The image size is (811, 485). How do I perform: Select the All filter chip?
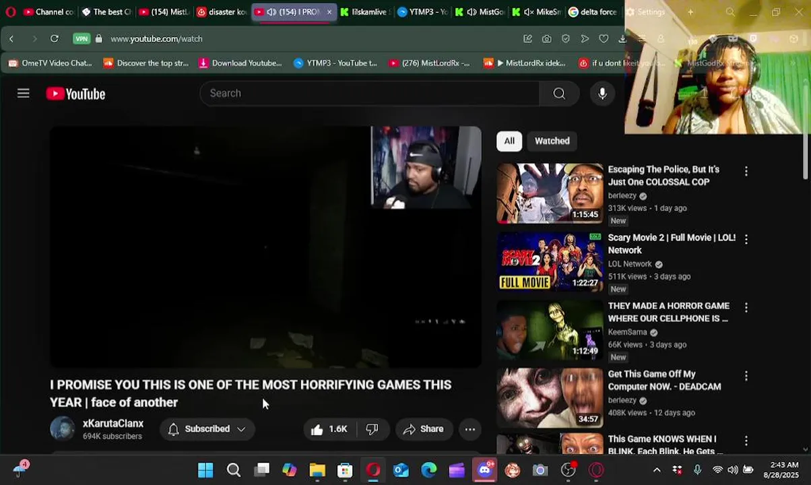click(x=509, y=141)
